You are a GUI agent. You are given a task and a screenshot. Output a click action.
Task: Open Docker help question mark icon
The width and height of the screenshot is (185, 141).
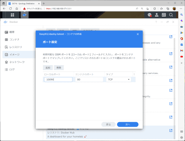click(x=156, y=22)
